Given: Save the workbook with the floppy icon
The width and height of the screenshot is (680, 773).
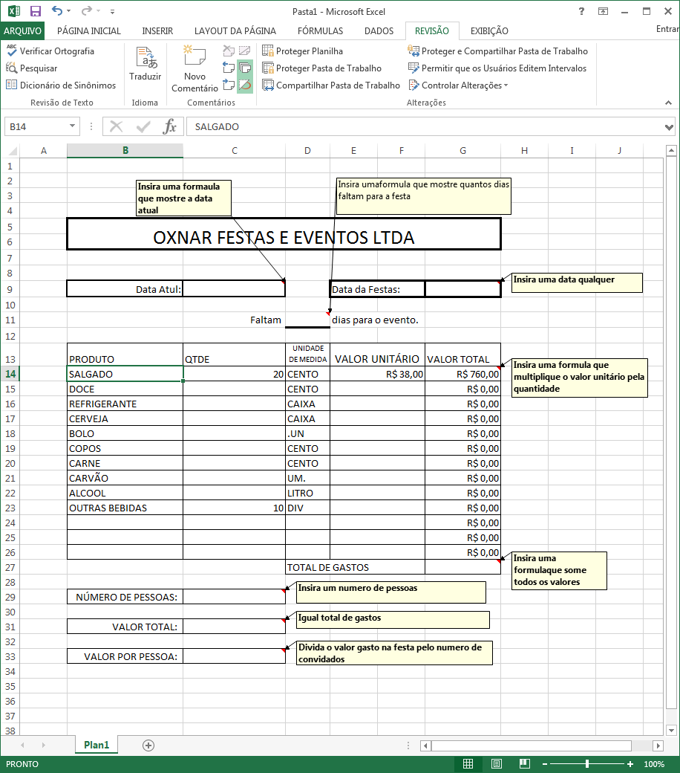Looking at the screenshot, I should [x=36, y=11].
